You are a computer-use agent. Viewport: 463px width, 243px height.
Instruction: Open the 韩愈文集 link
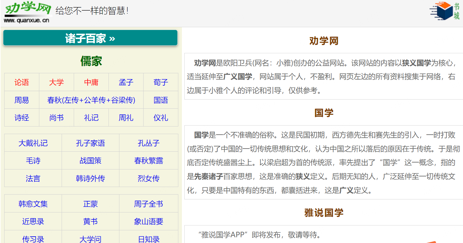(33, 204)
